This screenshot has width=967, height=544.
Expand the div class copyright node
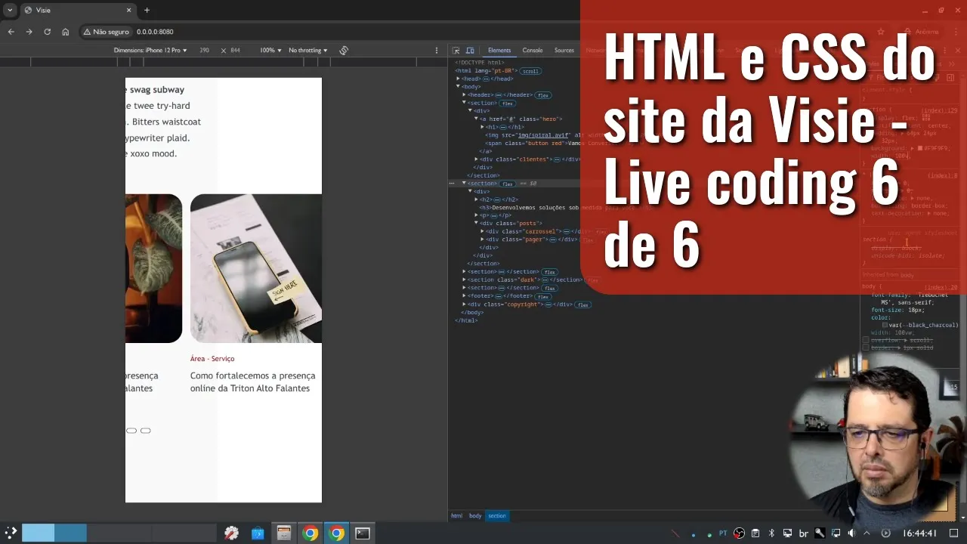[465, 304]
